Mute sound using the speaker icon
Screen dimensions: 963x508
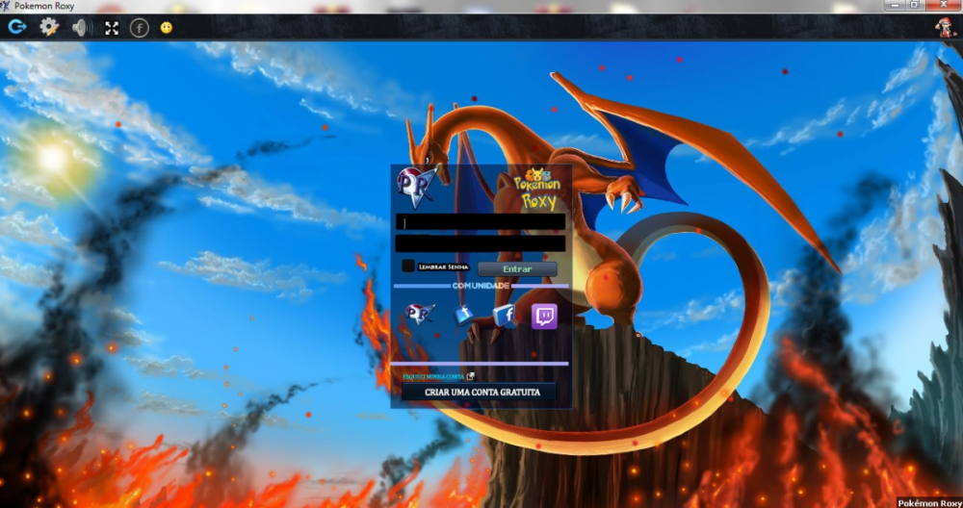click(x=81, y=27)
